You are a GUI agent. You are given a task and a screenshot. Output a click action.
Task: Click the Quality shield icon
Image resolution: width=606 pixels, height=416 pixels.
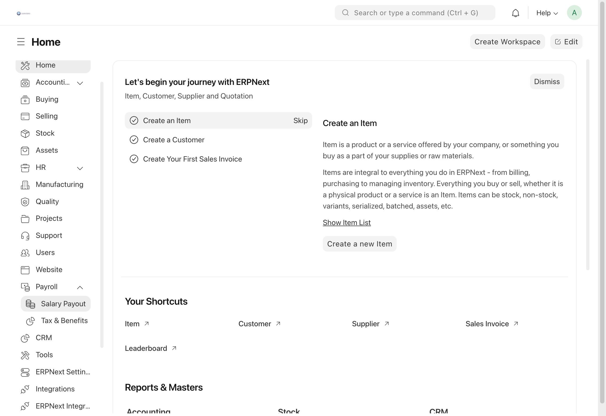[25, 202]
